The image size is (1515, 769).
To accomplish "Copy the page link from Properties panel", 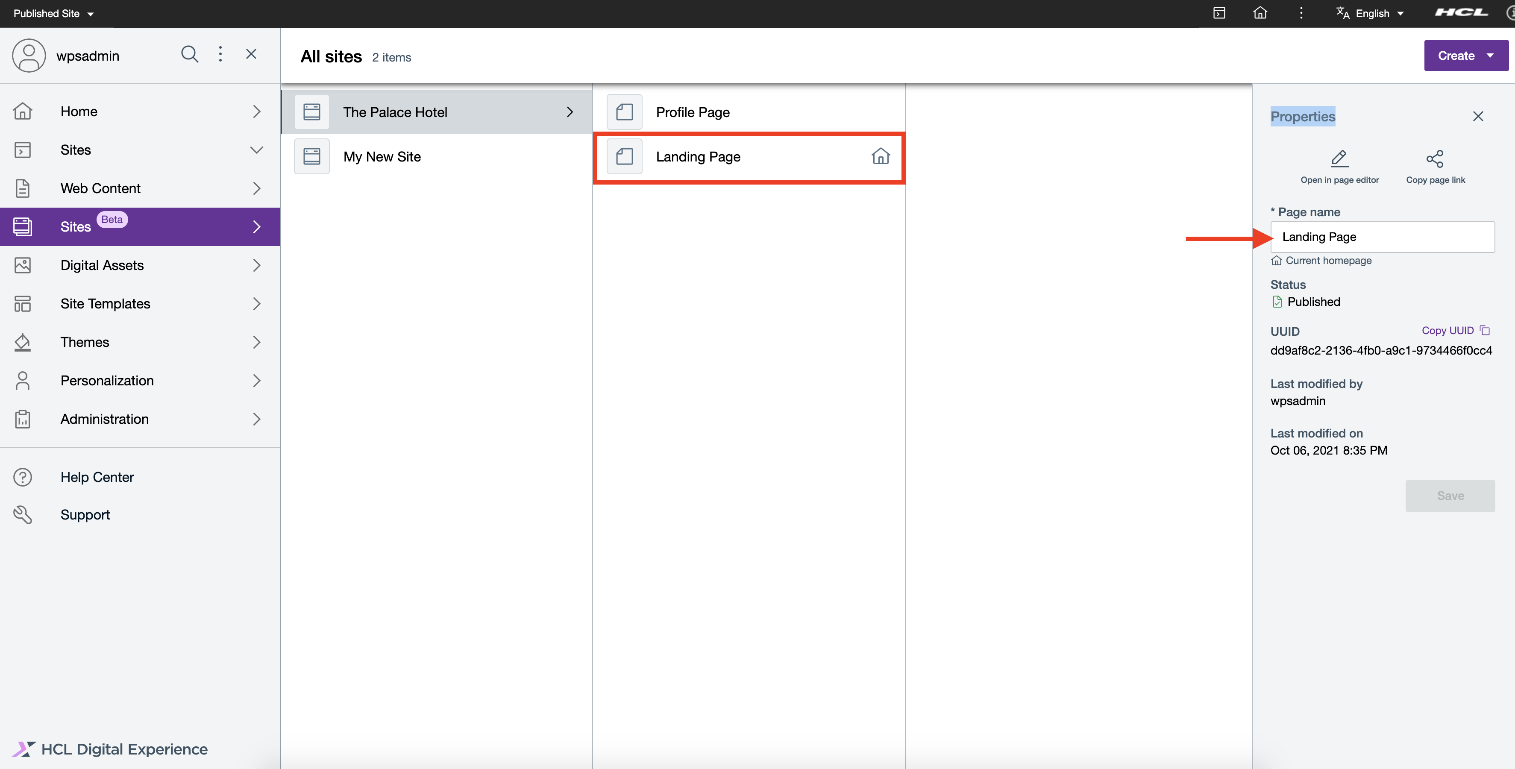I will [1435, 166].
